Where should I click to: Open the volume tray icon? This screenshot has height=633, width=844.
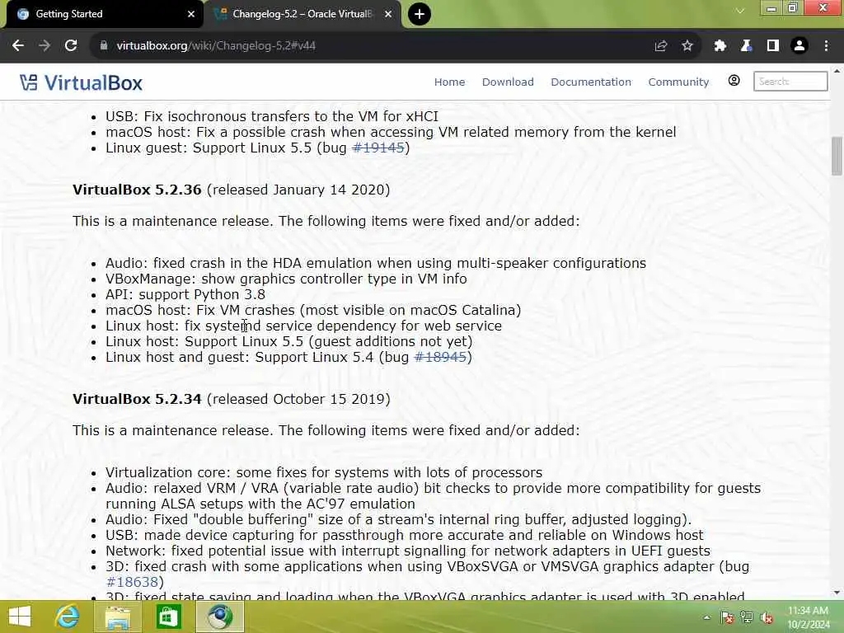click(767, 618)
